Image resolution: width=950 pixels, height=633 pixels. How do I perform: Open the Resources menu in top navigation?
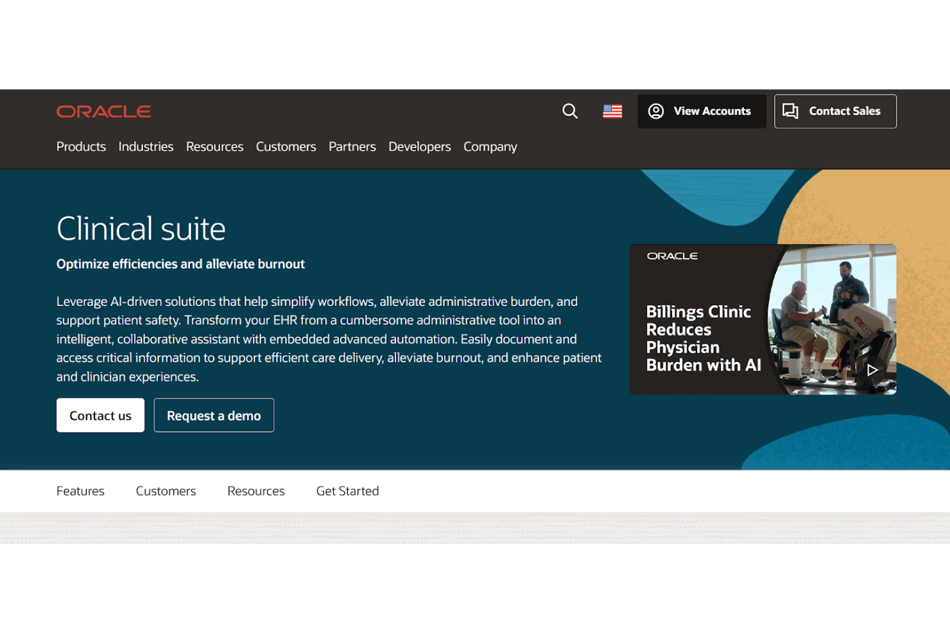point(214,147)
